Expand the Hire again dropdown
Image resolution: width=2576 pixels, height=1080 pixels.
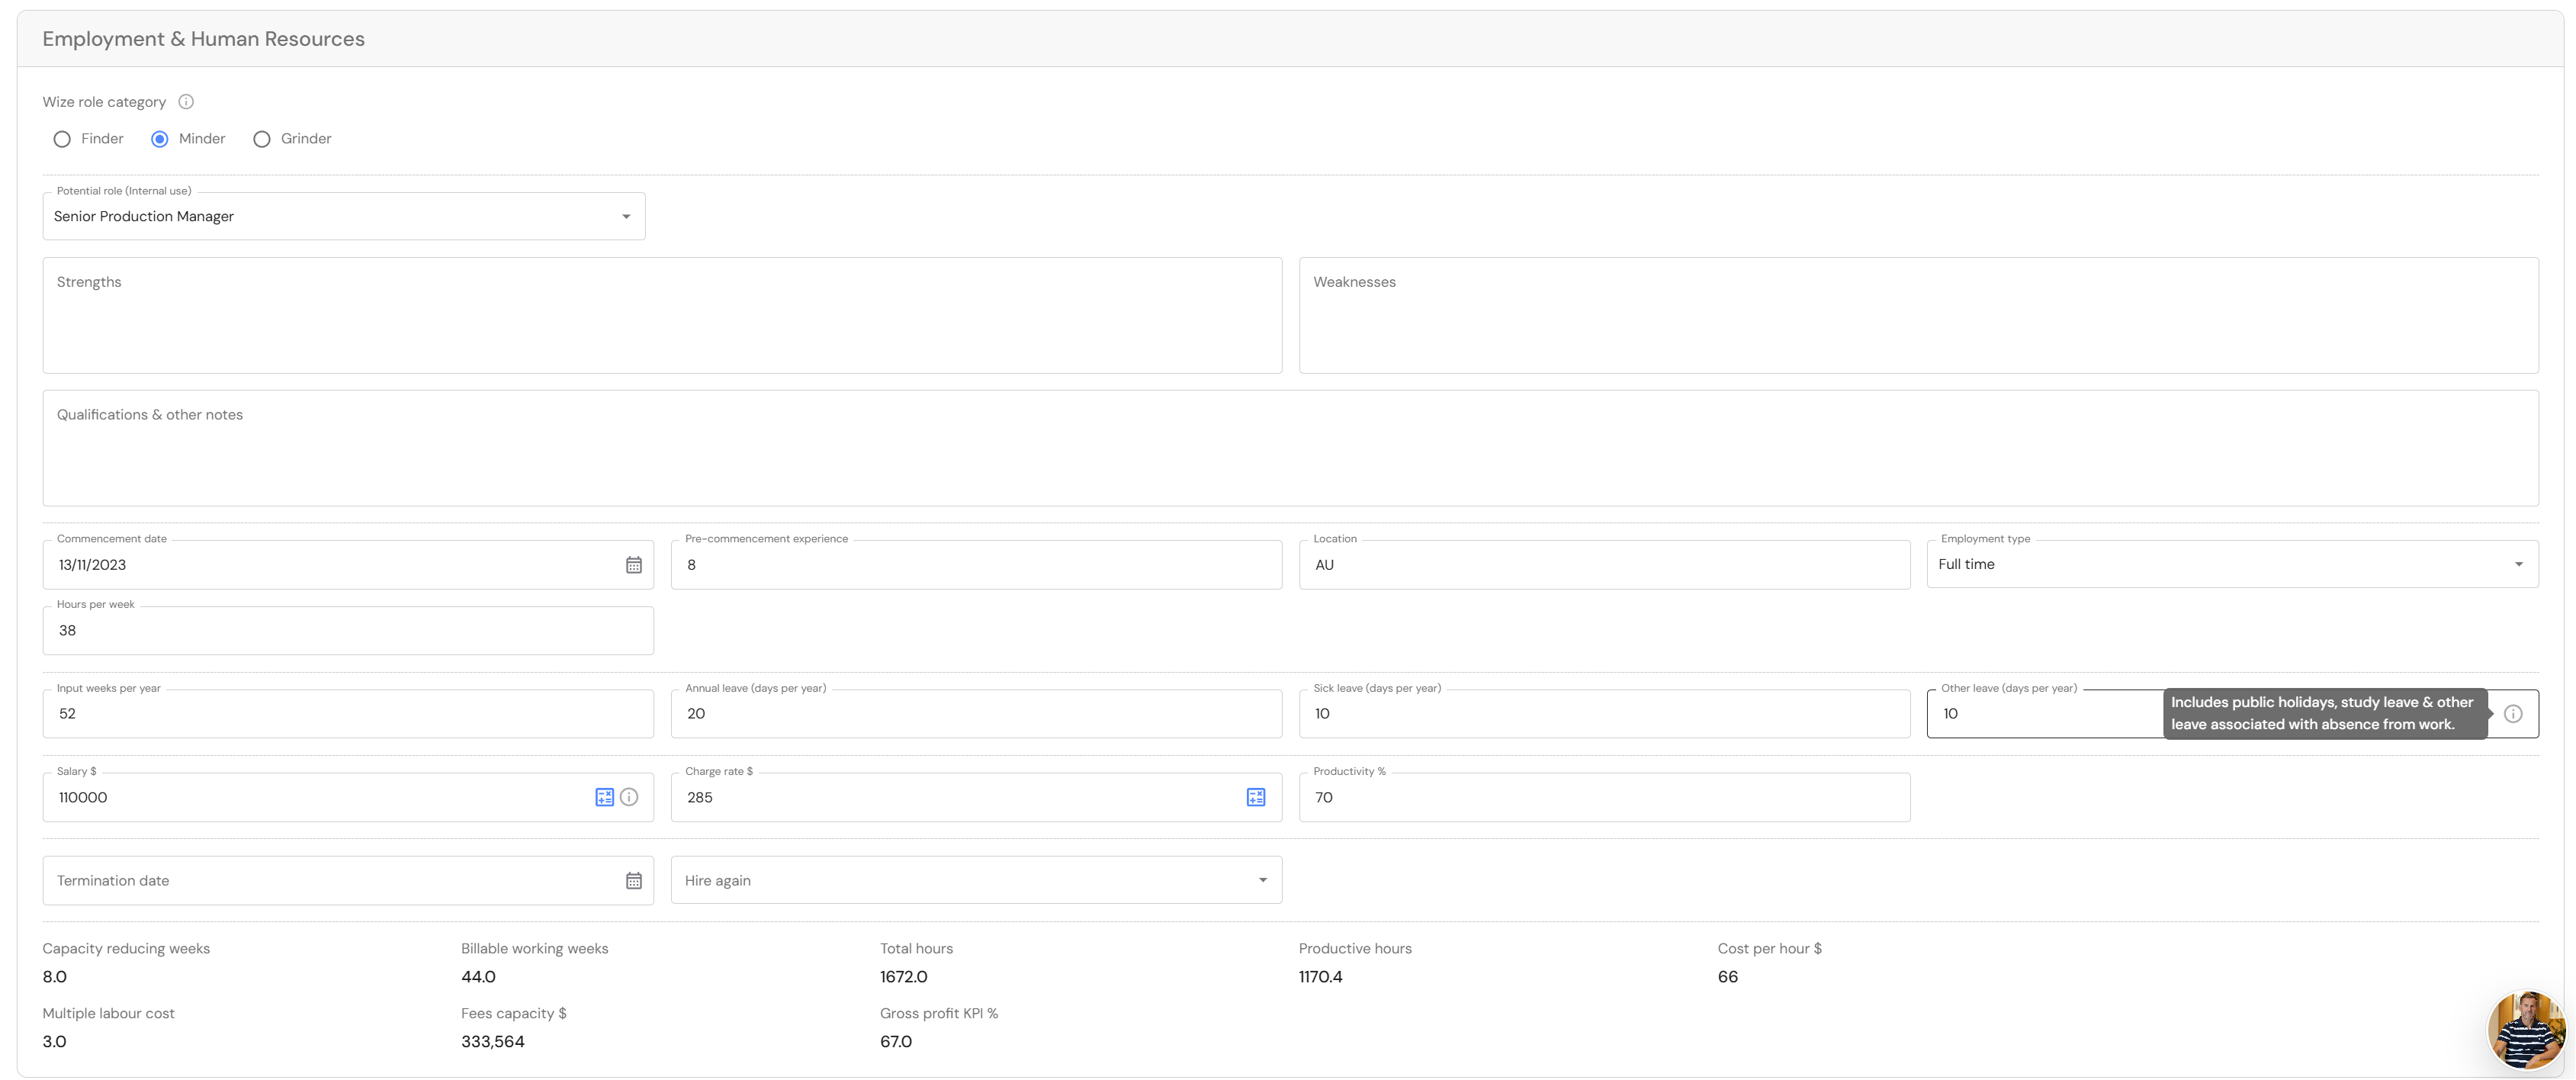click(976, 881)
